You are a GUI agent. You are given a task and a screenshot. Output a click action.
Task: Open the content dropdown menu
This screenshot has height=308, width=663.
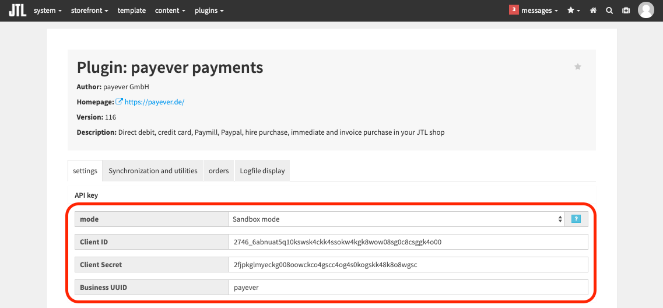coord(170,10)
